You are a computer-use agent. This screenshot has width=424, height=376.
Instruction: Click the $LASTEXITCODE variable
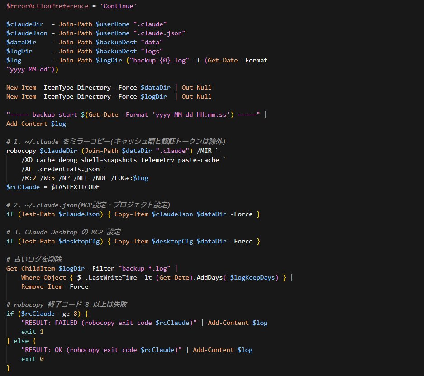pos(75,187)
